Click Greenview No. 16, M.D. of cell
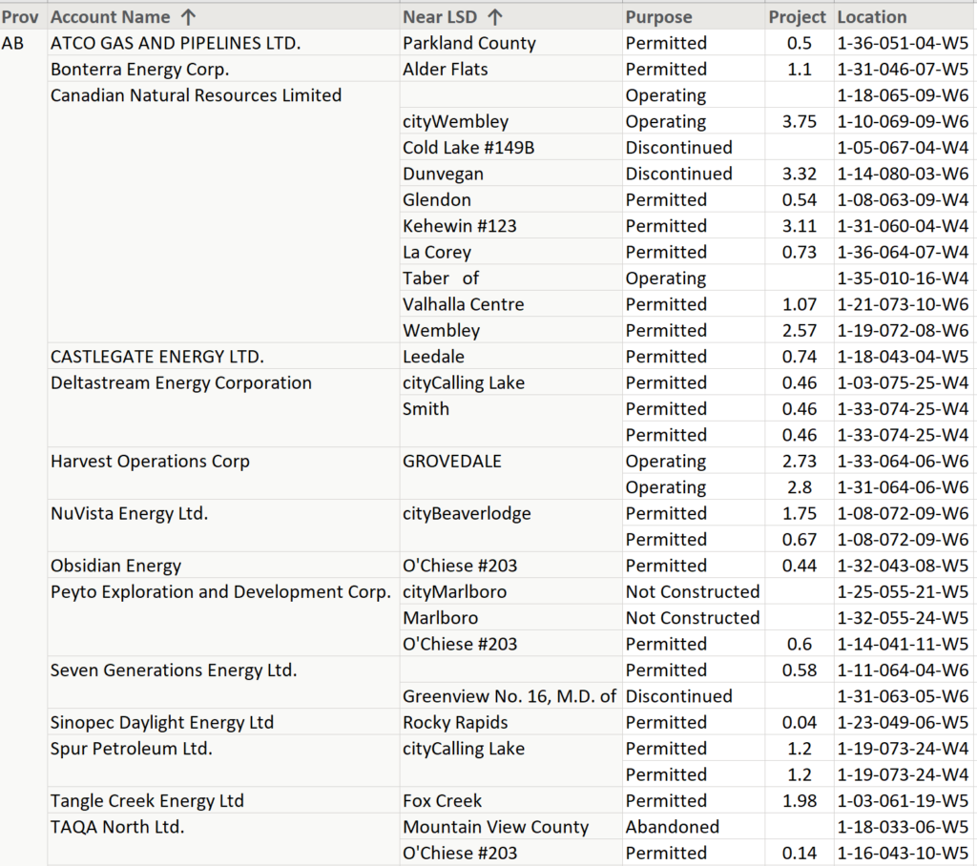Screen dimensions: 977x866 (x=509, y=696)
